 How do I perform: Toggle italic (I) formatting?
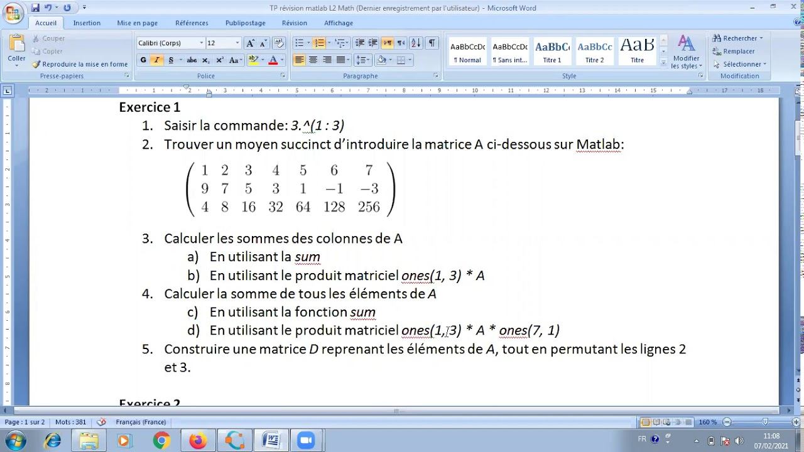click(156, 60)
